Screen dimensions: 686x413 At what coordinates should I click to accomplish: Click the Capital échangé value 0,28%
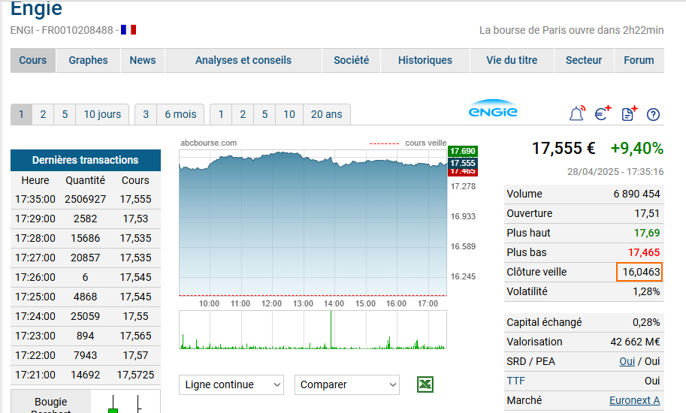click(646, 323)
